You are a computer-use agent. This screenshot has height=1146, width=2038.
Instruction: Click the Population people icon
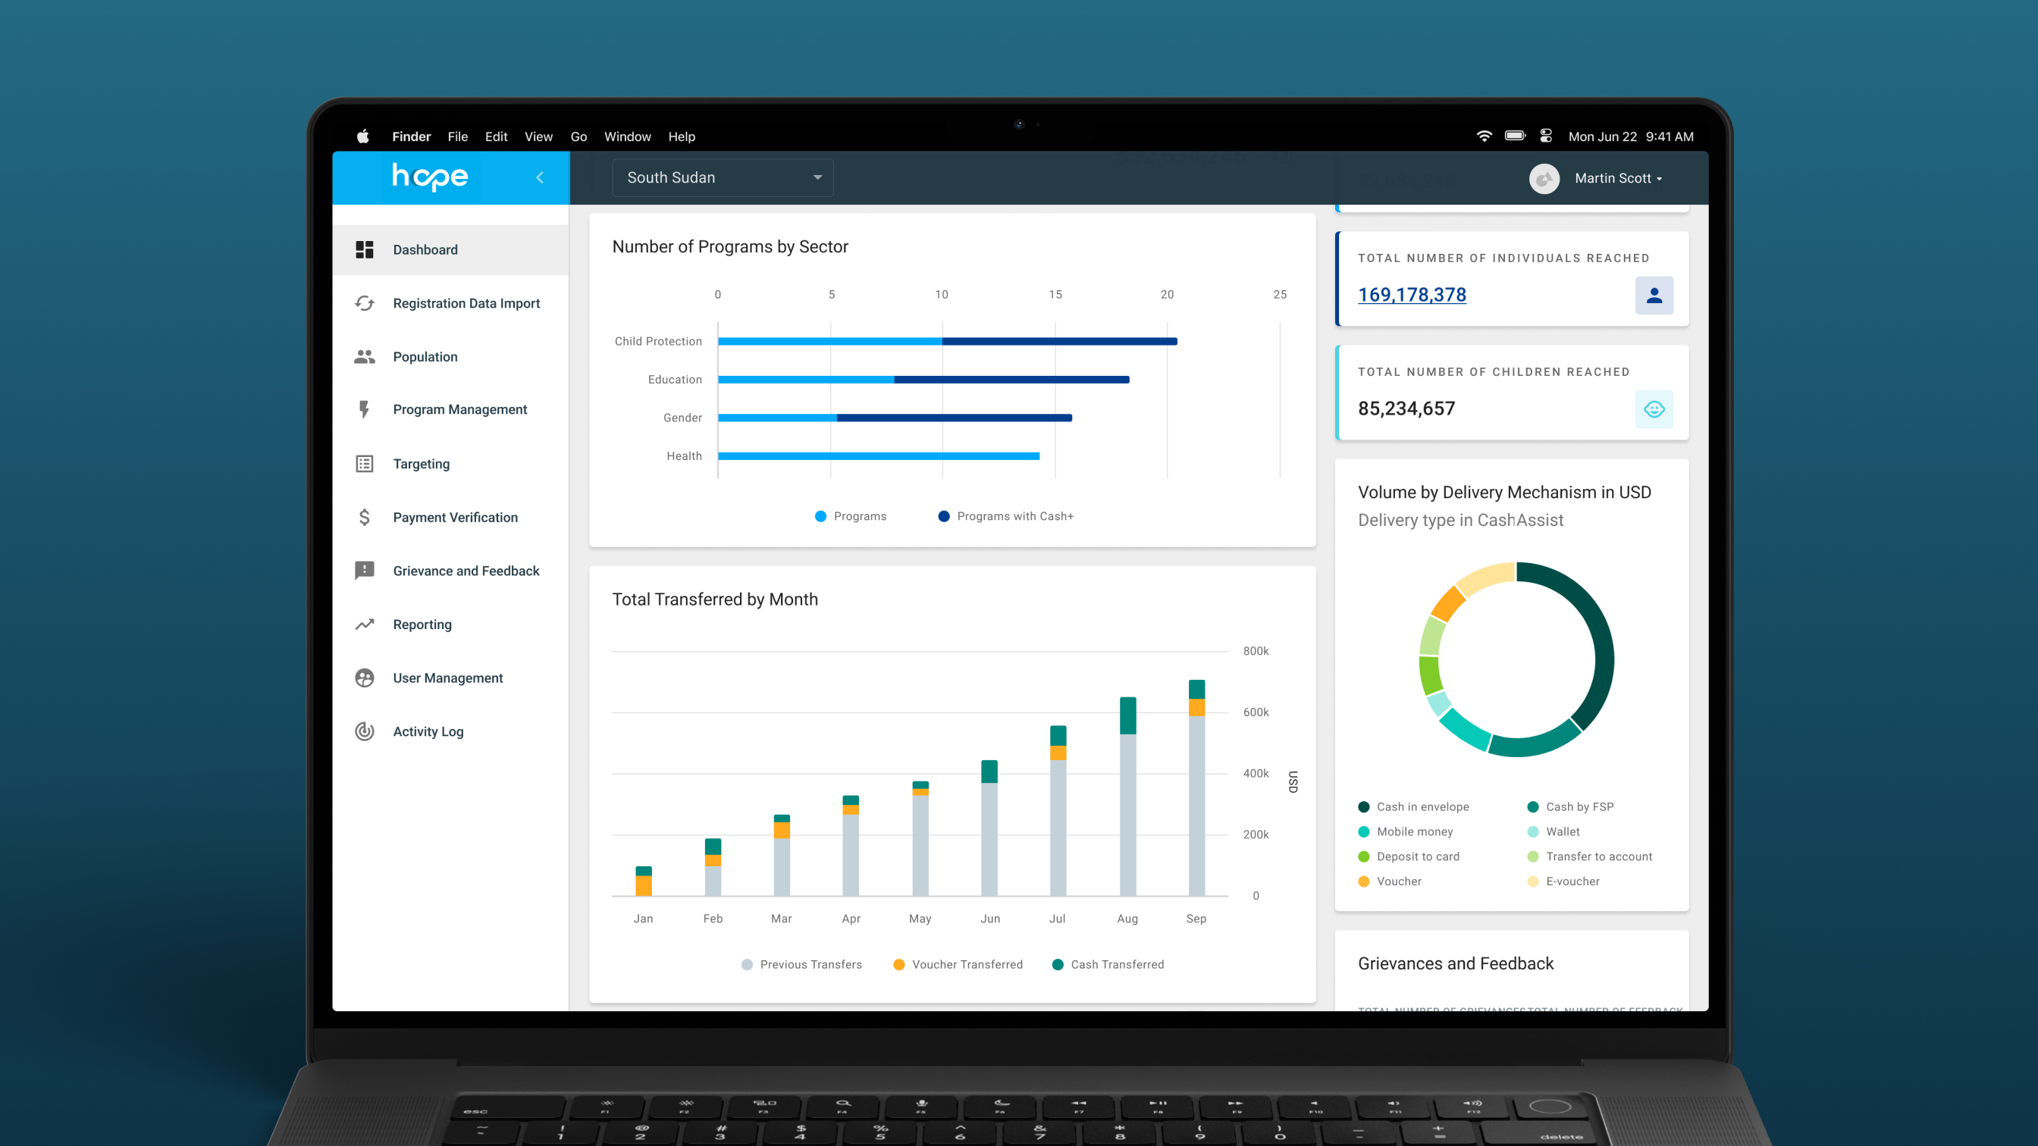(364, 357)
